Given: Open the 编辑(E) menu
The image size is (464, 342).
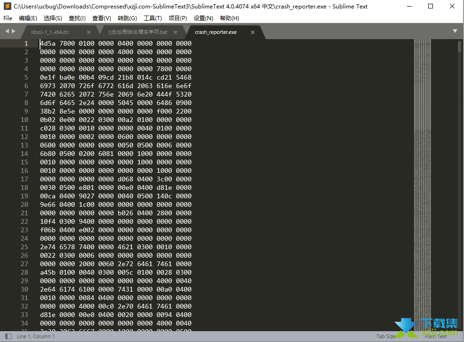Looking at the screenshot, I should 28,18.
